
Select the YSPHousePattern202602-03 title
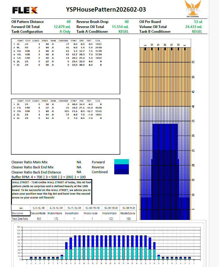pos(106,10)
